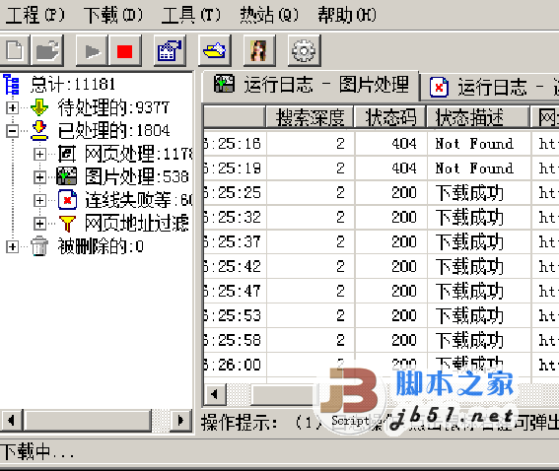Viewport: 559px width, 471px height.
Task: Select 已处理的:1804 tree item
Action: pyautogui.click(x=113, y=131)
